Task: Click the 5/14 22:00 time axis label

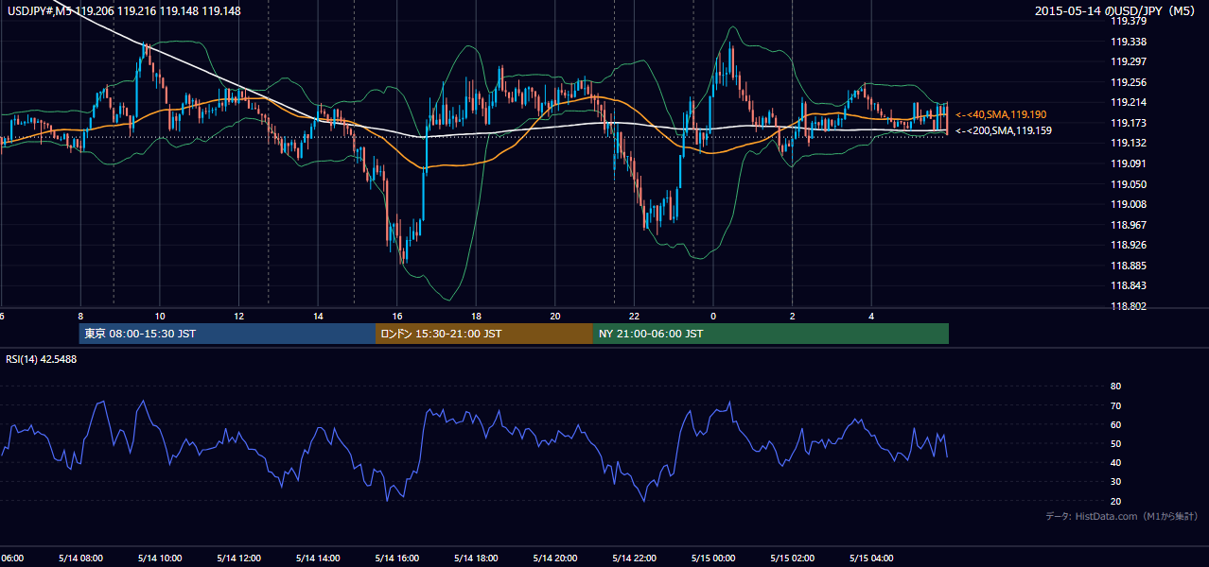Action: [x=634, y=558]
